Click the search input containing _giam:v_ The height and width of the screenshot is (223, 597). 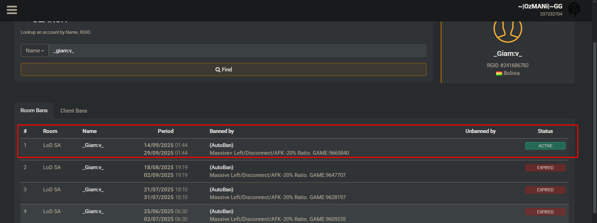(x=237, y=51)
